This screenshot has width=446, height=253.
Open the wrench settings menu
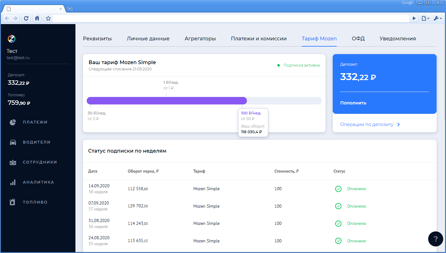coord(437,18)
